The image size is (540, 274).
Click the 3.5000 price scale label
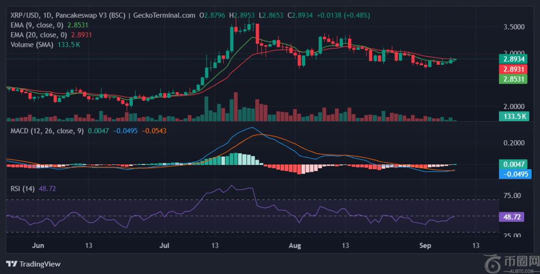click(513, 26)
